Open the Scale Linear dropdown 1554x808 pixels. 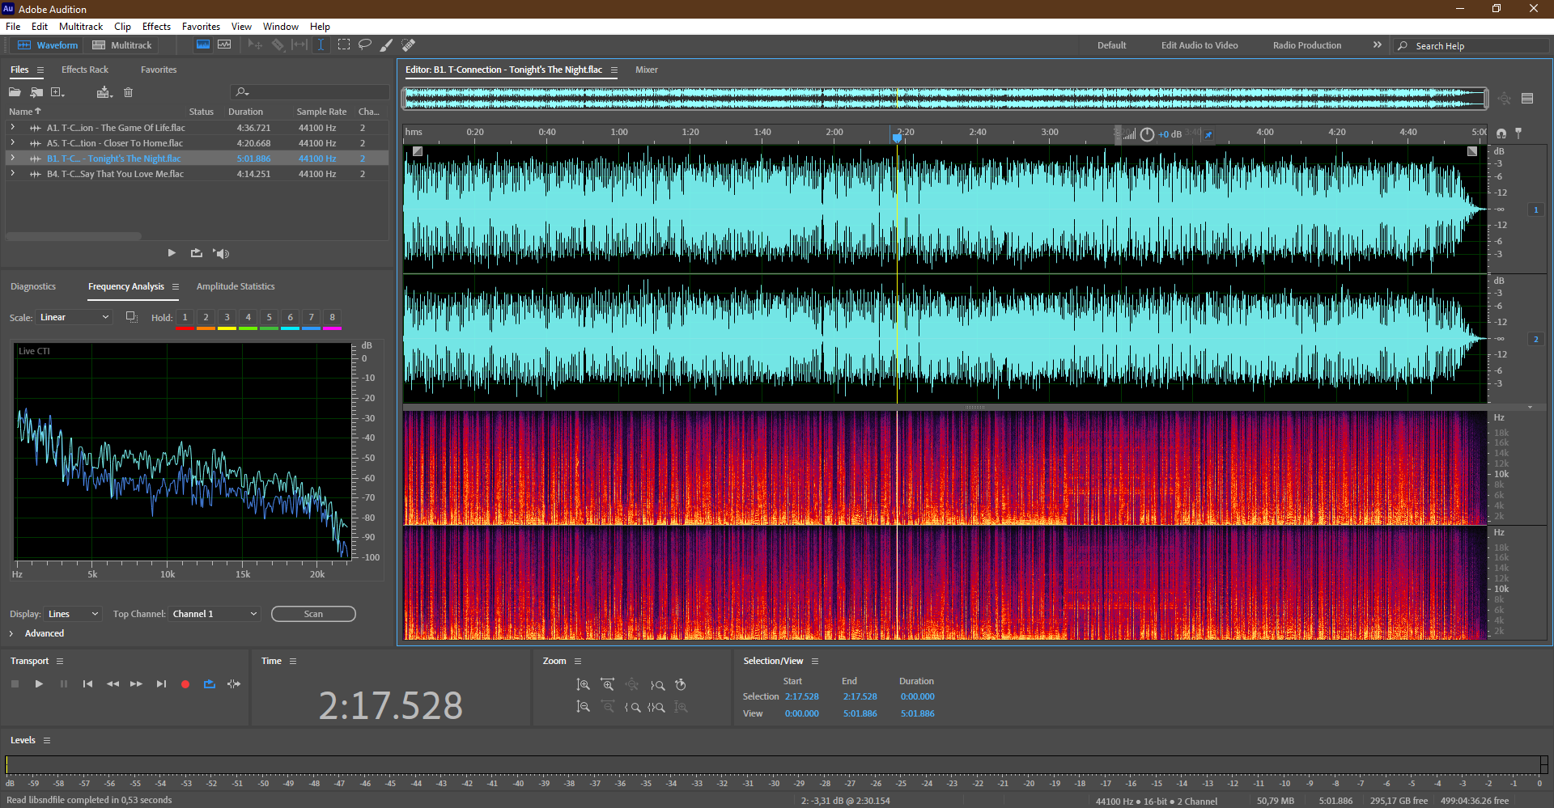click(x=74, y=317)
